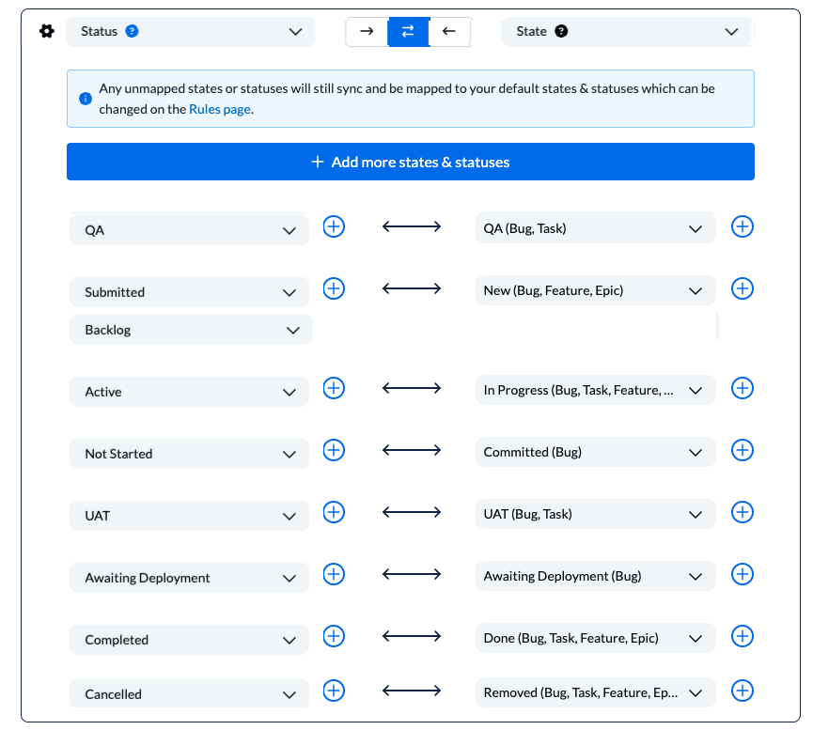Click the two-way arrow in UAT row

coord(412,512)
